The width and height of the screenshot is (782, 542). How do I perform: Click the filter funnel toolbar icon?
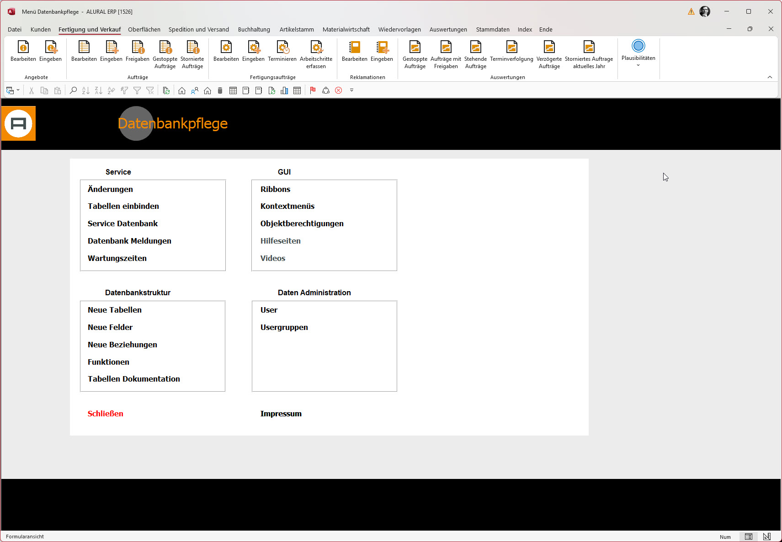tap(137, 90)
